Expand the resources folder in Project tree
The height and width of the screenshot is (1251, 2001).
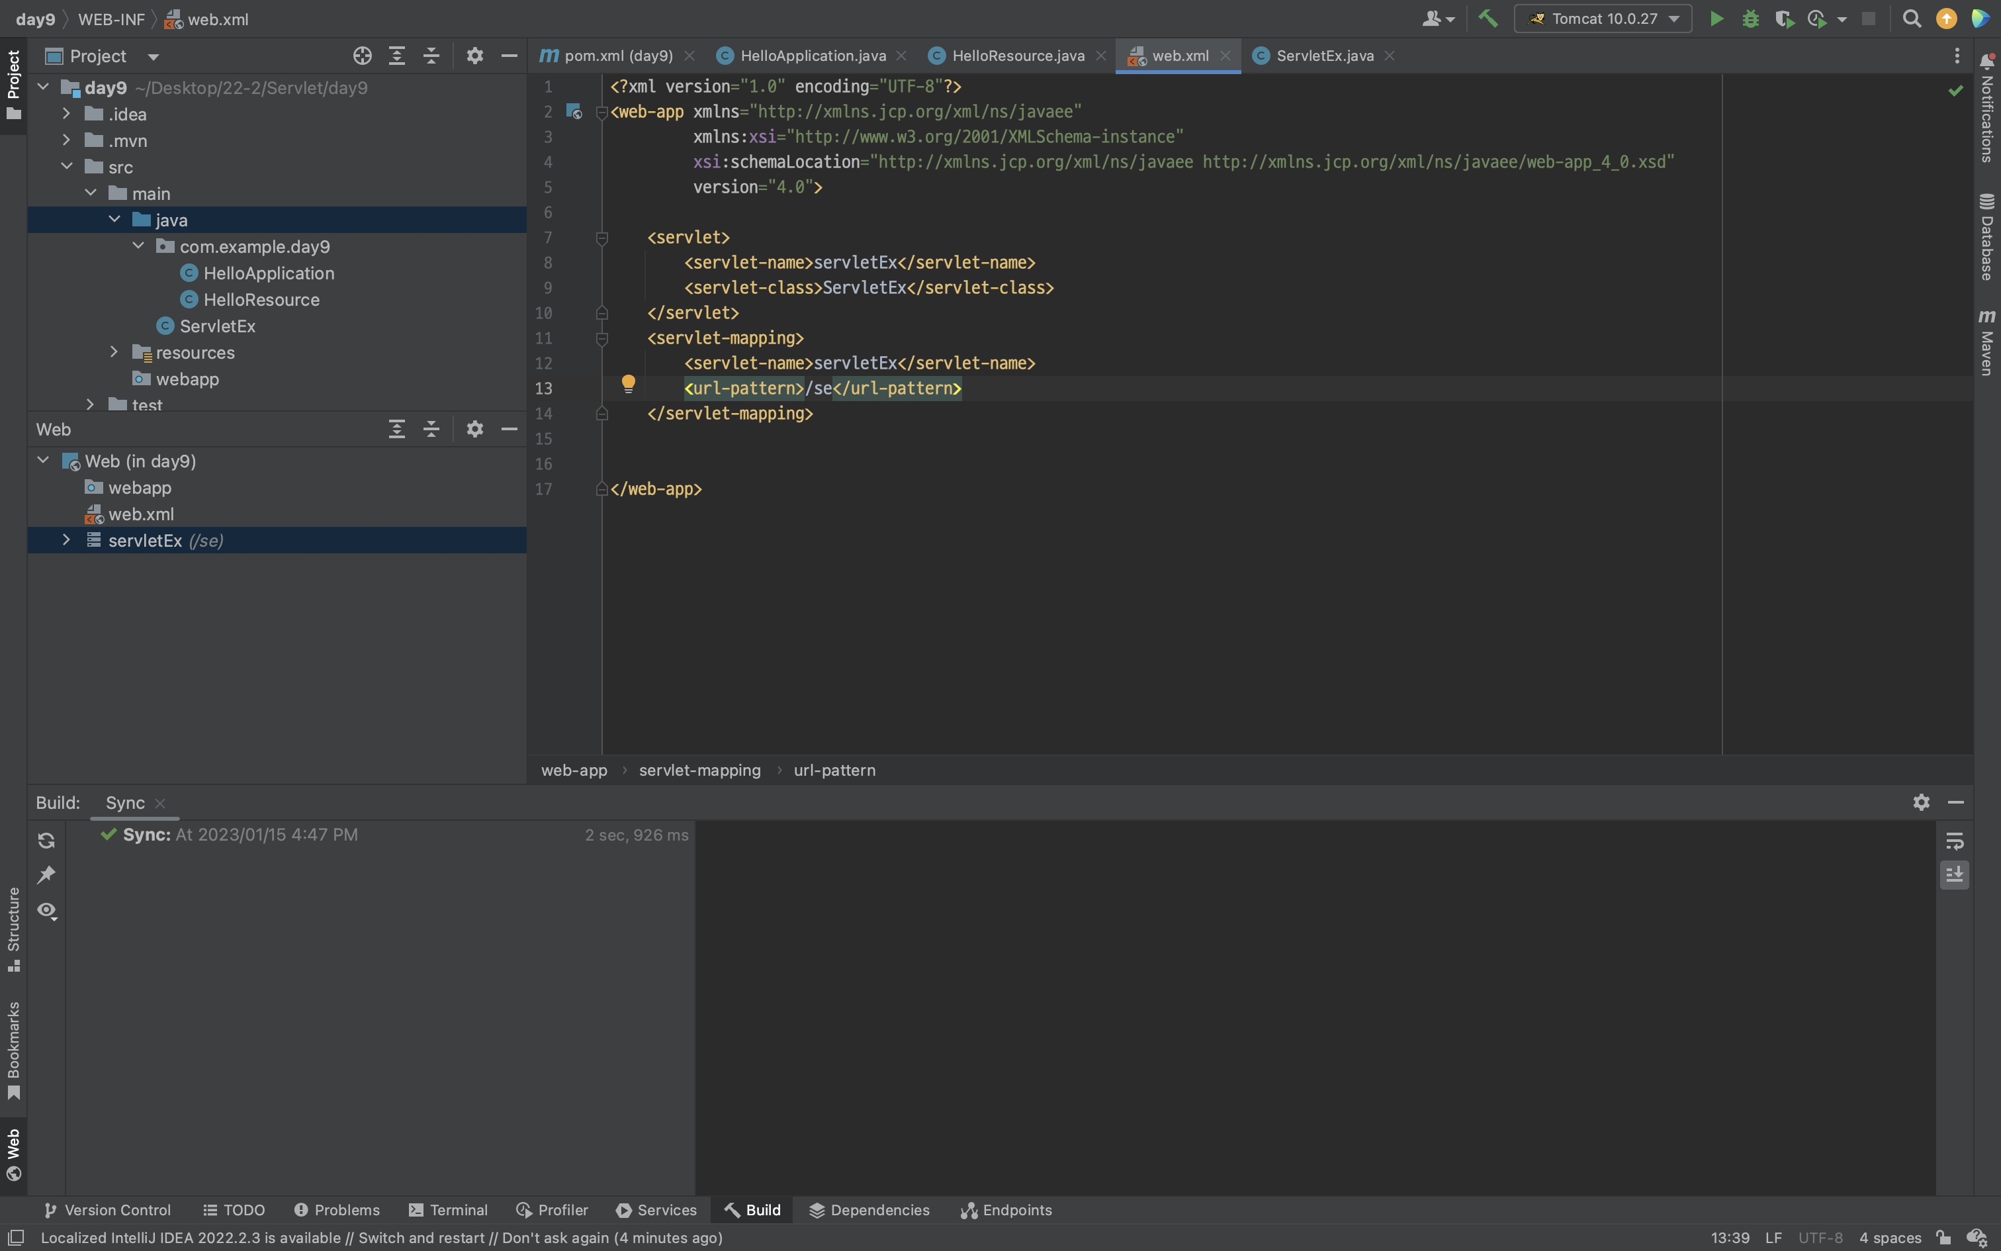click(x=114, y=352)
